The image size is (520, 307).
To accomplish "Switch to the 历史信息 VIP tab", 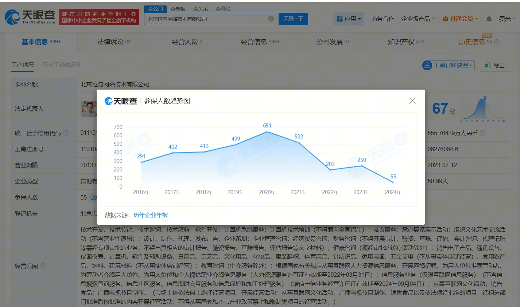I will click(475, 42).
